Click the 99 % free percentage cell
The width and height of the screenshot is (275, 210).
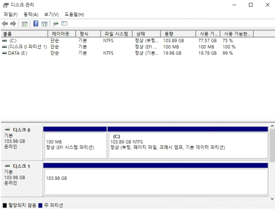coord(227,53)
